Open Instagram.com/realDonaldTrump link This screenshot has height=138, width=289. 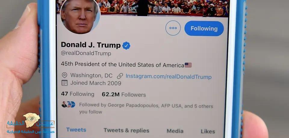(x=169, y=76)
